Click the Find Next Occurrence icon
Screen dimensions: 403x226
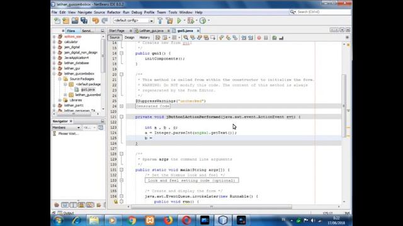point(200,38)
